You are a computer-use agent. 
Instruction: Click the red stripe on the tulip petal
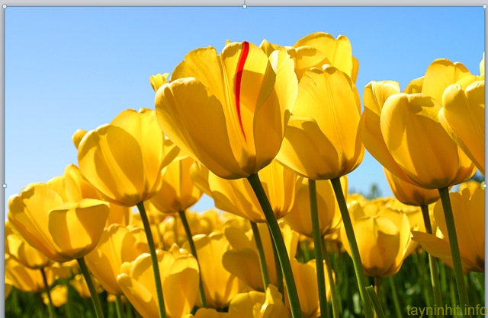pos(240,84)
